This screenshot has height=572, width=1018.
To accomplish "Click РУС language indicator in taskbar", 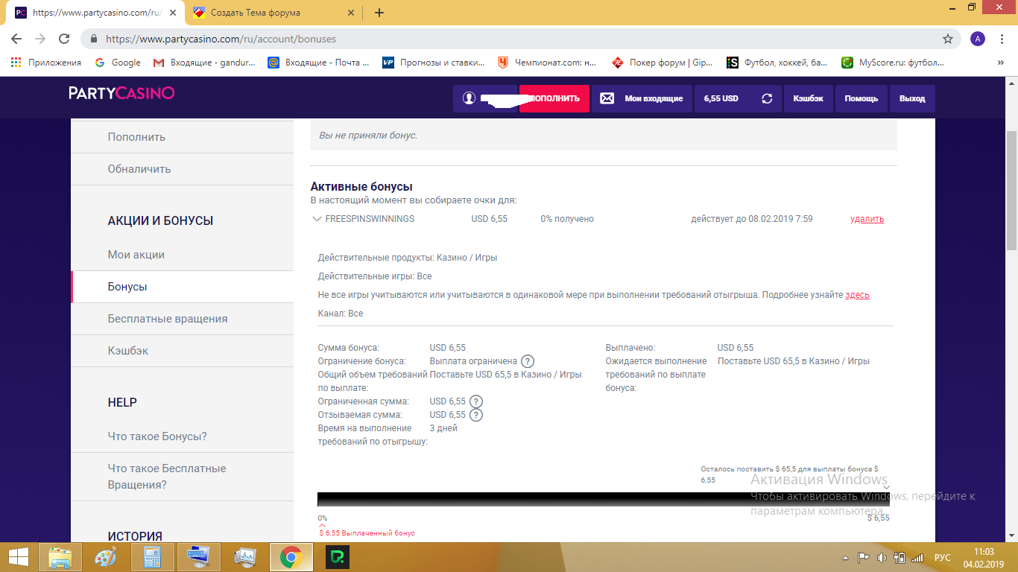I will [x=943, y=557].
